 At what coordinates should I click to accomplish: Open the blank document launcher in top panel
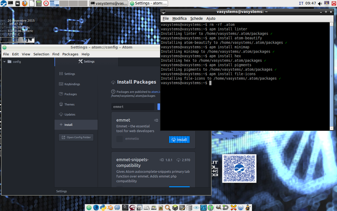32,3
